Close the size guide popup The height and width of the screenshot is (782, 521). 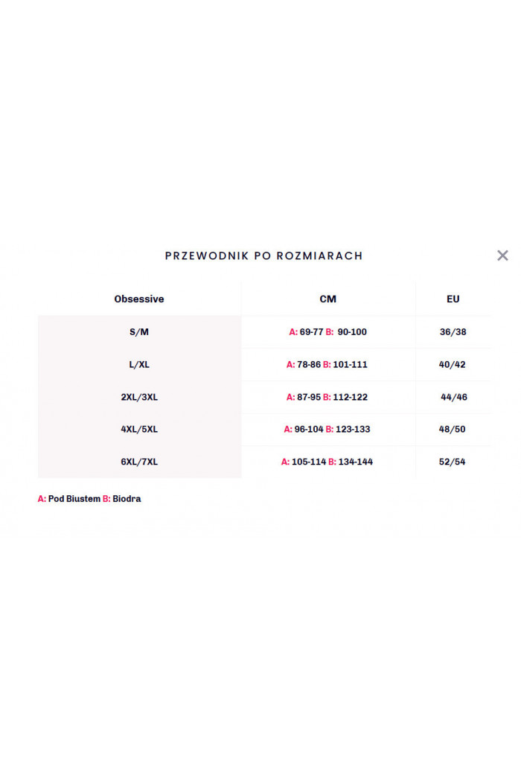[502, 255]
